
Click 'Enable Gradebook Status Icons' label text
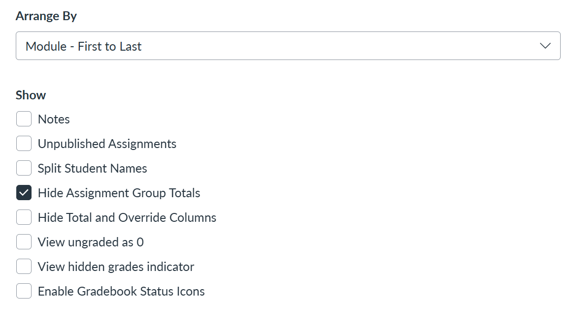pos(121,292)
